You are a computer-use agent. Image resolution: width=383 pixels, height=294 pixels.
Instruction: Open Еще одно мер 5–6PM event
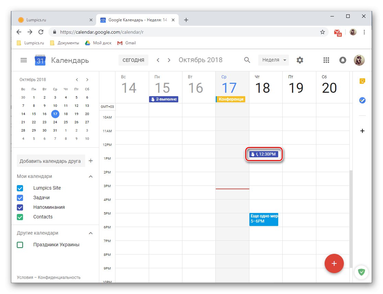point(264,219)
